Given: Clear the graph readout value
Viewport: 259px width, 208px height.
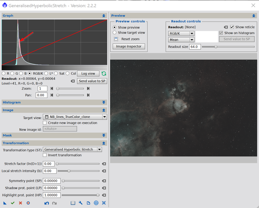Looking at the screenshot, I should pyautogui.click(x=73, y=81).
